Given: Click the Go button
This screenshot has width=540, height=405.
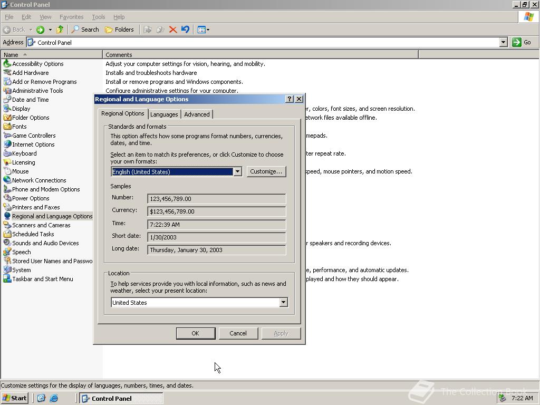Looking at the screenshot, I should pos(522,42).
